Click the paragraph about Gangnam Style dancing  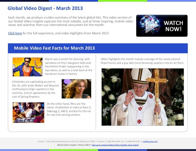[x=68, y=66]
